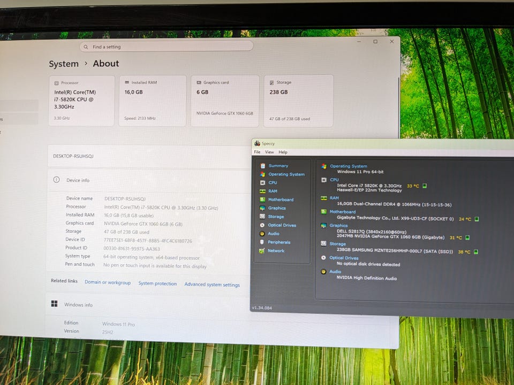
Task: Open Advanced system settings link
Action: coord(212,284)
